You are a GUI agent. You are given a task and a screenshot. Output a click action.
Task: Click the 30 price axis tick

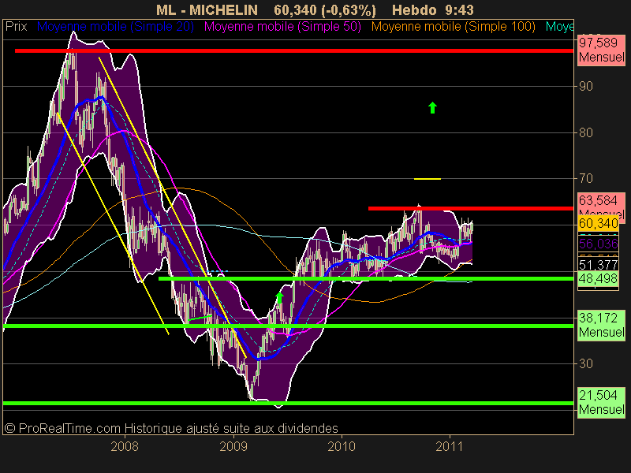(x=586, y=363)
